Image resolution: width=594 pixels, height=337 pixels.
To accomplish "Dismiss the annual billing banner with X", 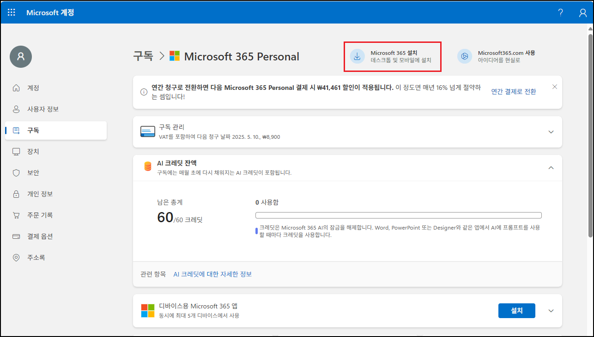I will [555, 87].
